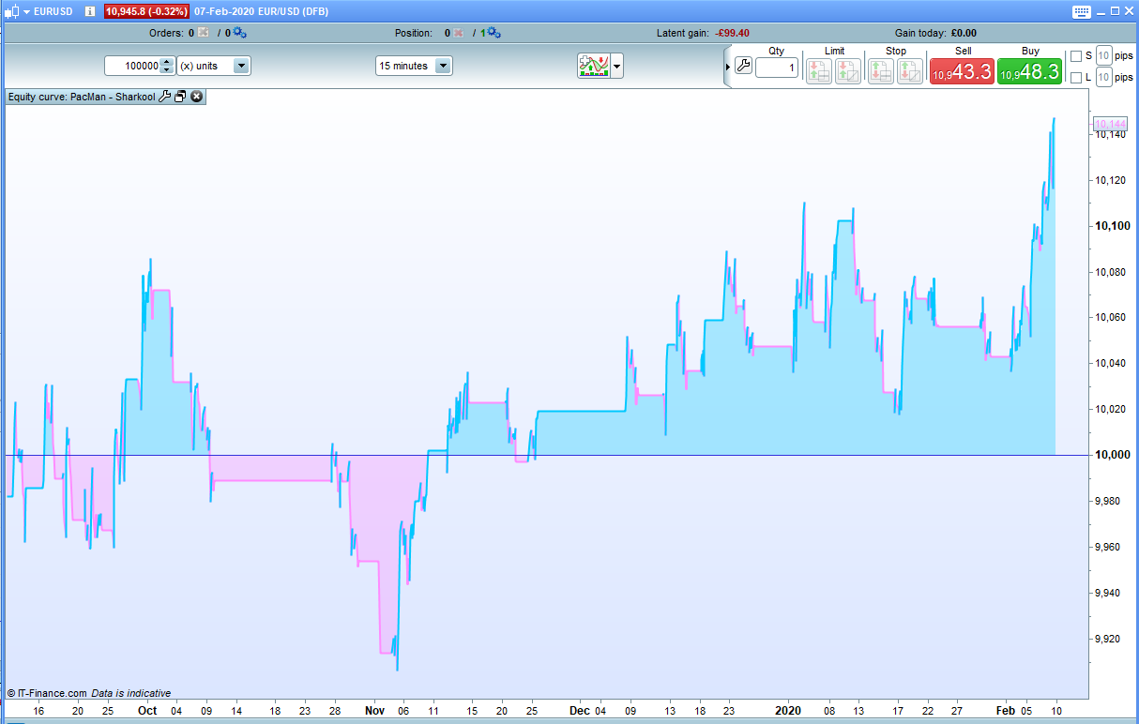Increase the 100000 units stepper value

[167, 62]
